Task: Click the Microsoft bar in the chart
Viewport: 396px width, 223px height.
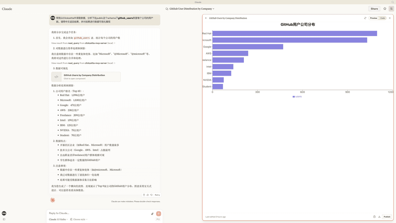Action: pyautogui.click(x=290, y=40)
